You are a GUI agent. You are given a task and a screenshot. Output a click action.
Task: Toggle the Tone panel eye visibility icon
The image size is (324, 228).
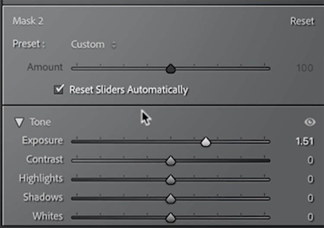(x=310, y=122)
